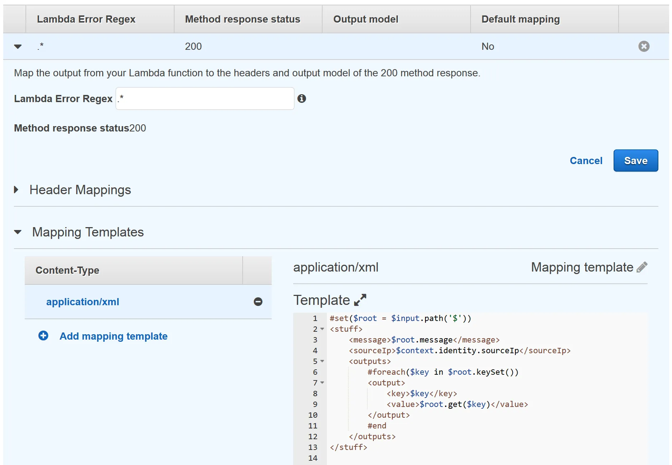This screenshot has width=672, height=465.
Task: Save the integration response settings
Action: tap(635, 160)
